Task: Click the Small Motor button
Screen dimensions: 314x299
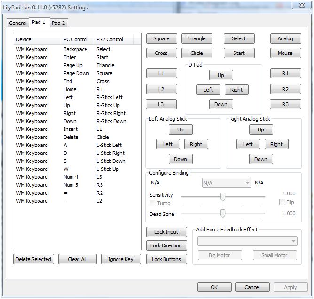Action: [275, 255]
